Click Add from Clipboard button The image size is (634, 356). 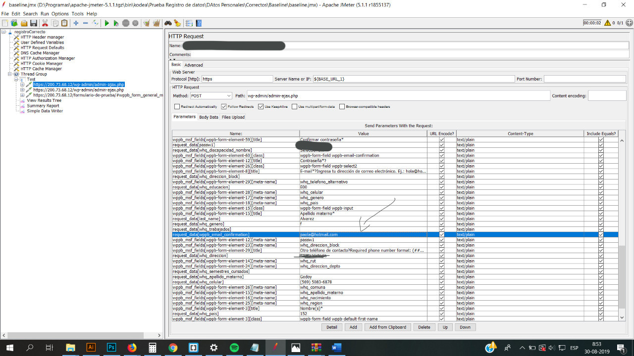pyautogui.click(x=388, y=327)
